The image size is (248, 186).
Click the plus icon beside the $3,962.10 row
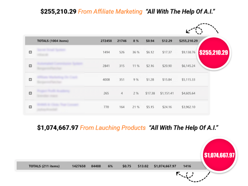point(30,107)
